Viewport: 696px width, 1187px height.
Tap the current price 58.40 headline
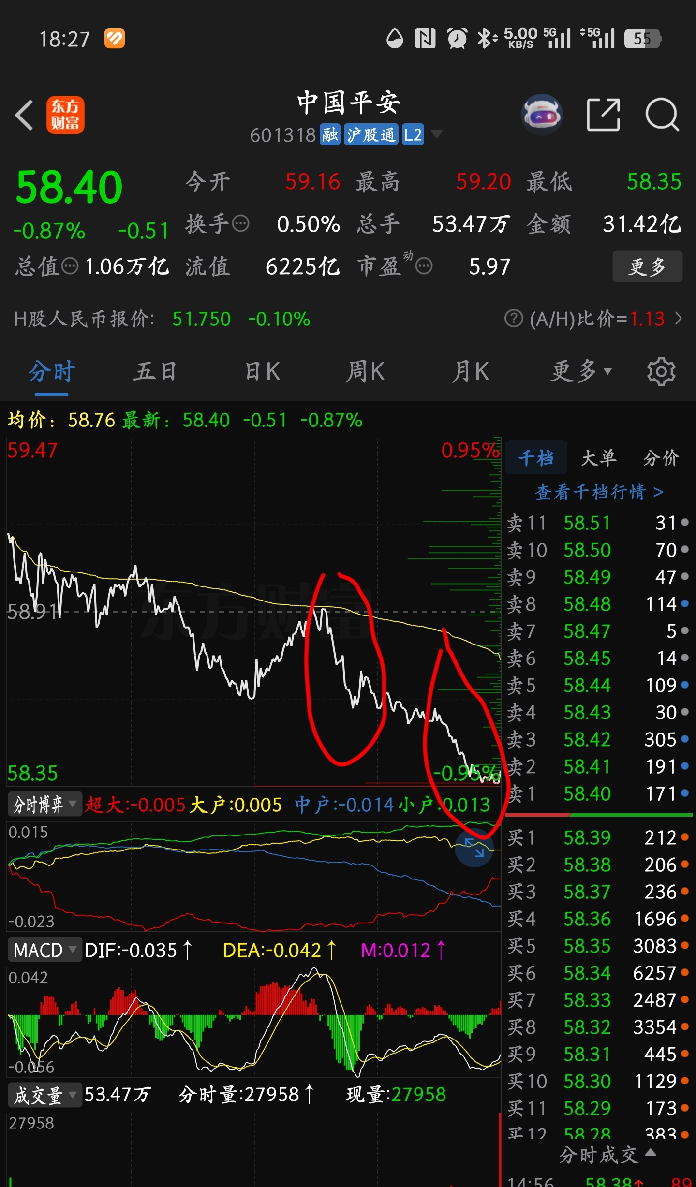pos(69,187)
